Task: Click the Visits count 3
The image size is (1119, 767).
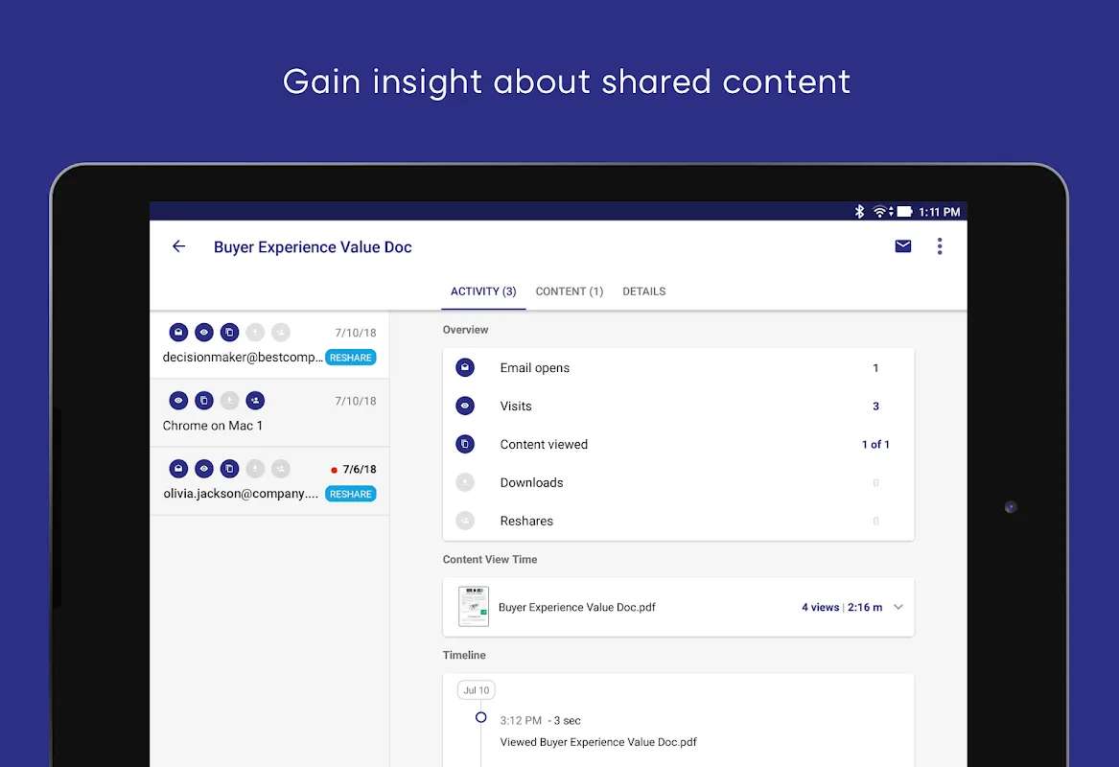Action: point(875,406)
